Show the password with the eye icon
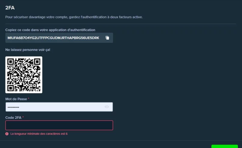Image resolution: width=242 pixels, height=148 pixels. (107, 107)
